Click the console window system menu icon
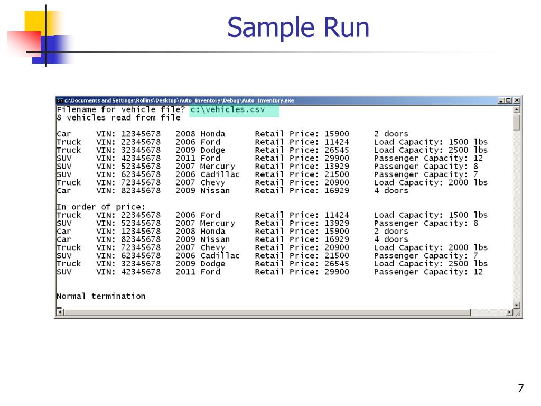Screen dimensions: 541x406 (x=60, y=100)
